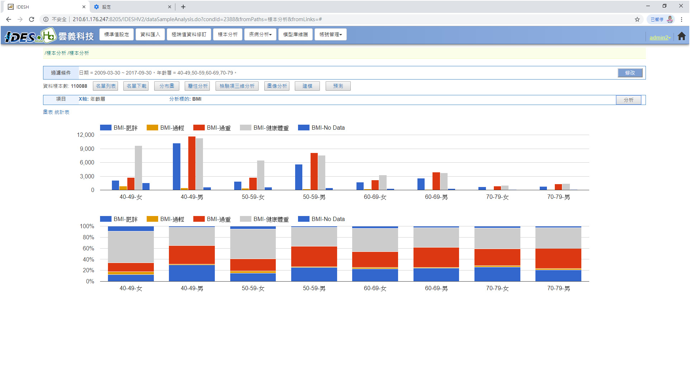Open a new browser tab
The height and width of the screenshot is (374, 690).
(183, 7)
